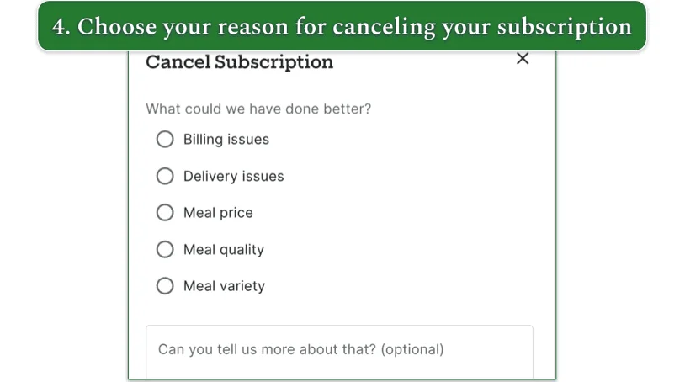Click the 'Delivery issues' label text
This screenshot has width=685, height=382.
click(233, 176)
